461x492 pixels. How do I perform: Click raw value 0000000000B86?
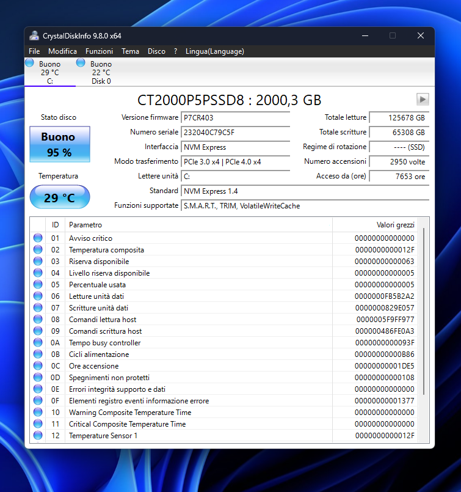384,354
